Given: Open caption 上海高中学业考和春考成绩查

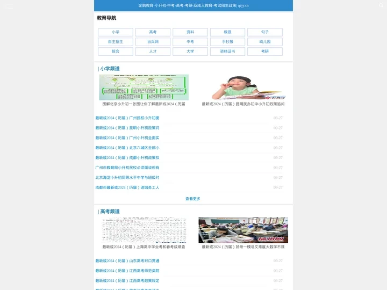Looking at the screenshot, I should 144,247.
